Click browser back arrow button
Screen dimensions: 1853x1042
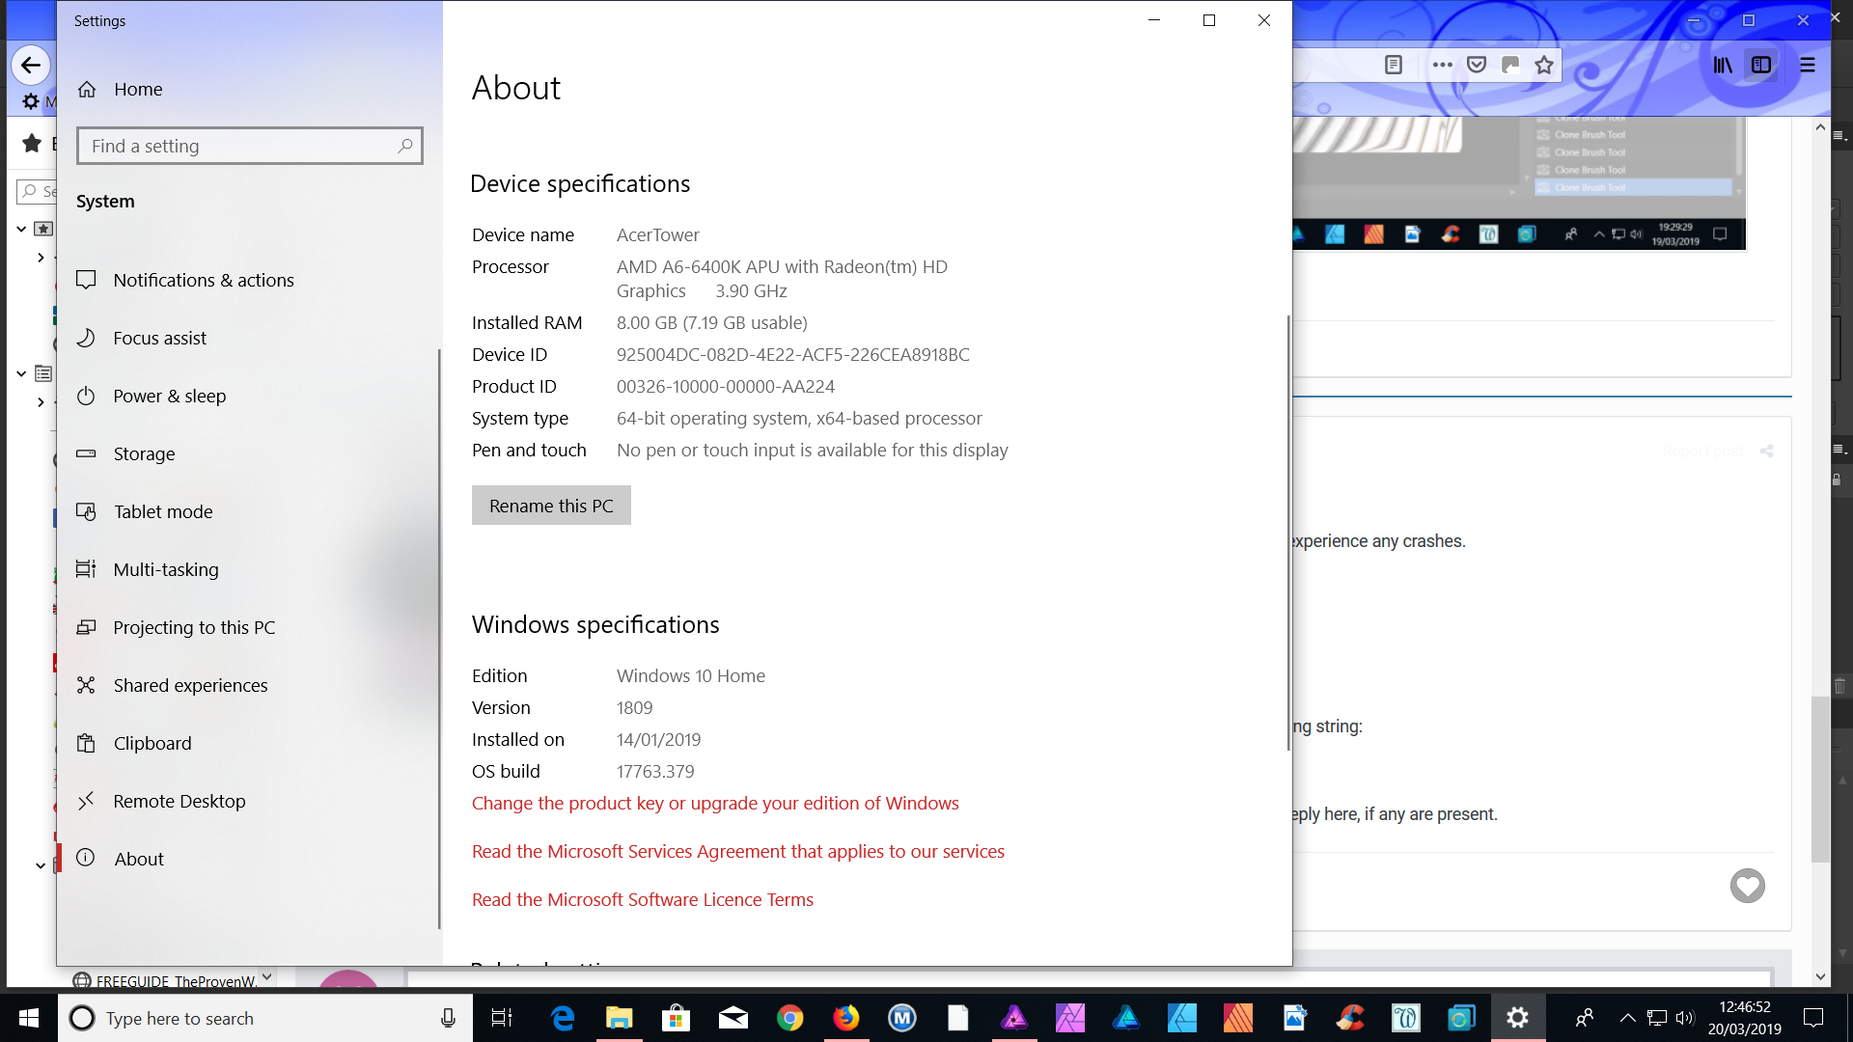31,65
